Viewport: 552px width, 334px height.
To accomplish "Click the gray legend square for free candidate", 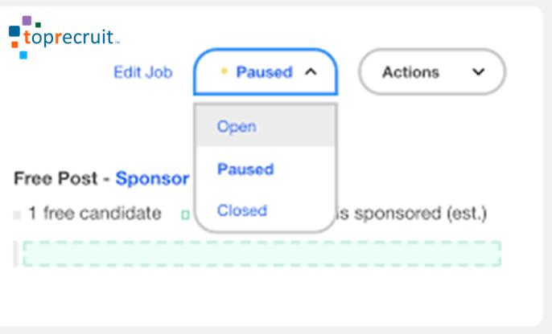I will coord(17,214).
